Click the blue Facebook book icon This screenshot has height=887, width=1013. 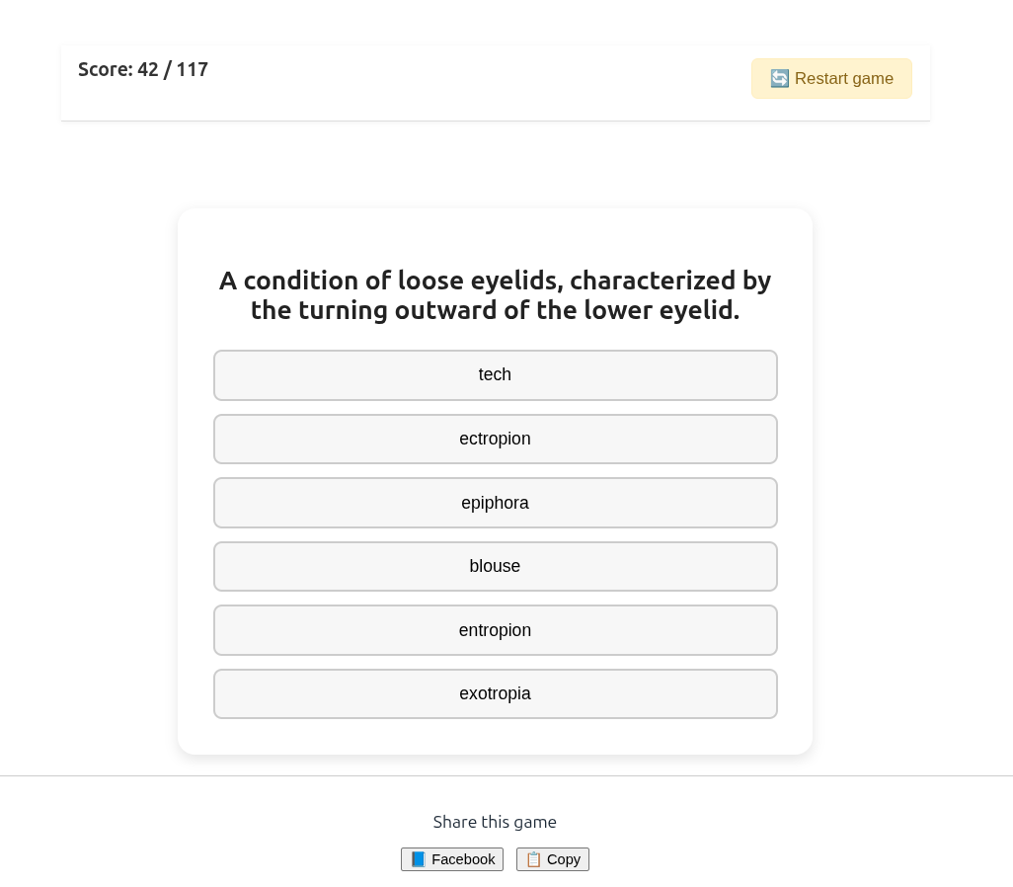(419, 859)
